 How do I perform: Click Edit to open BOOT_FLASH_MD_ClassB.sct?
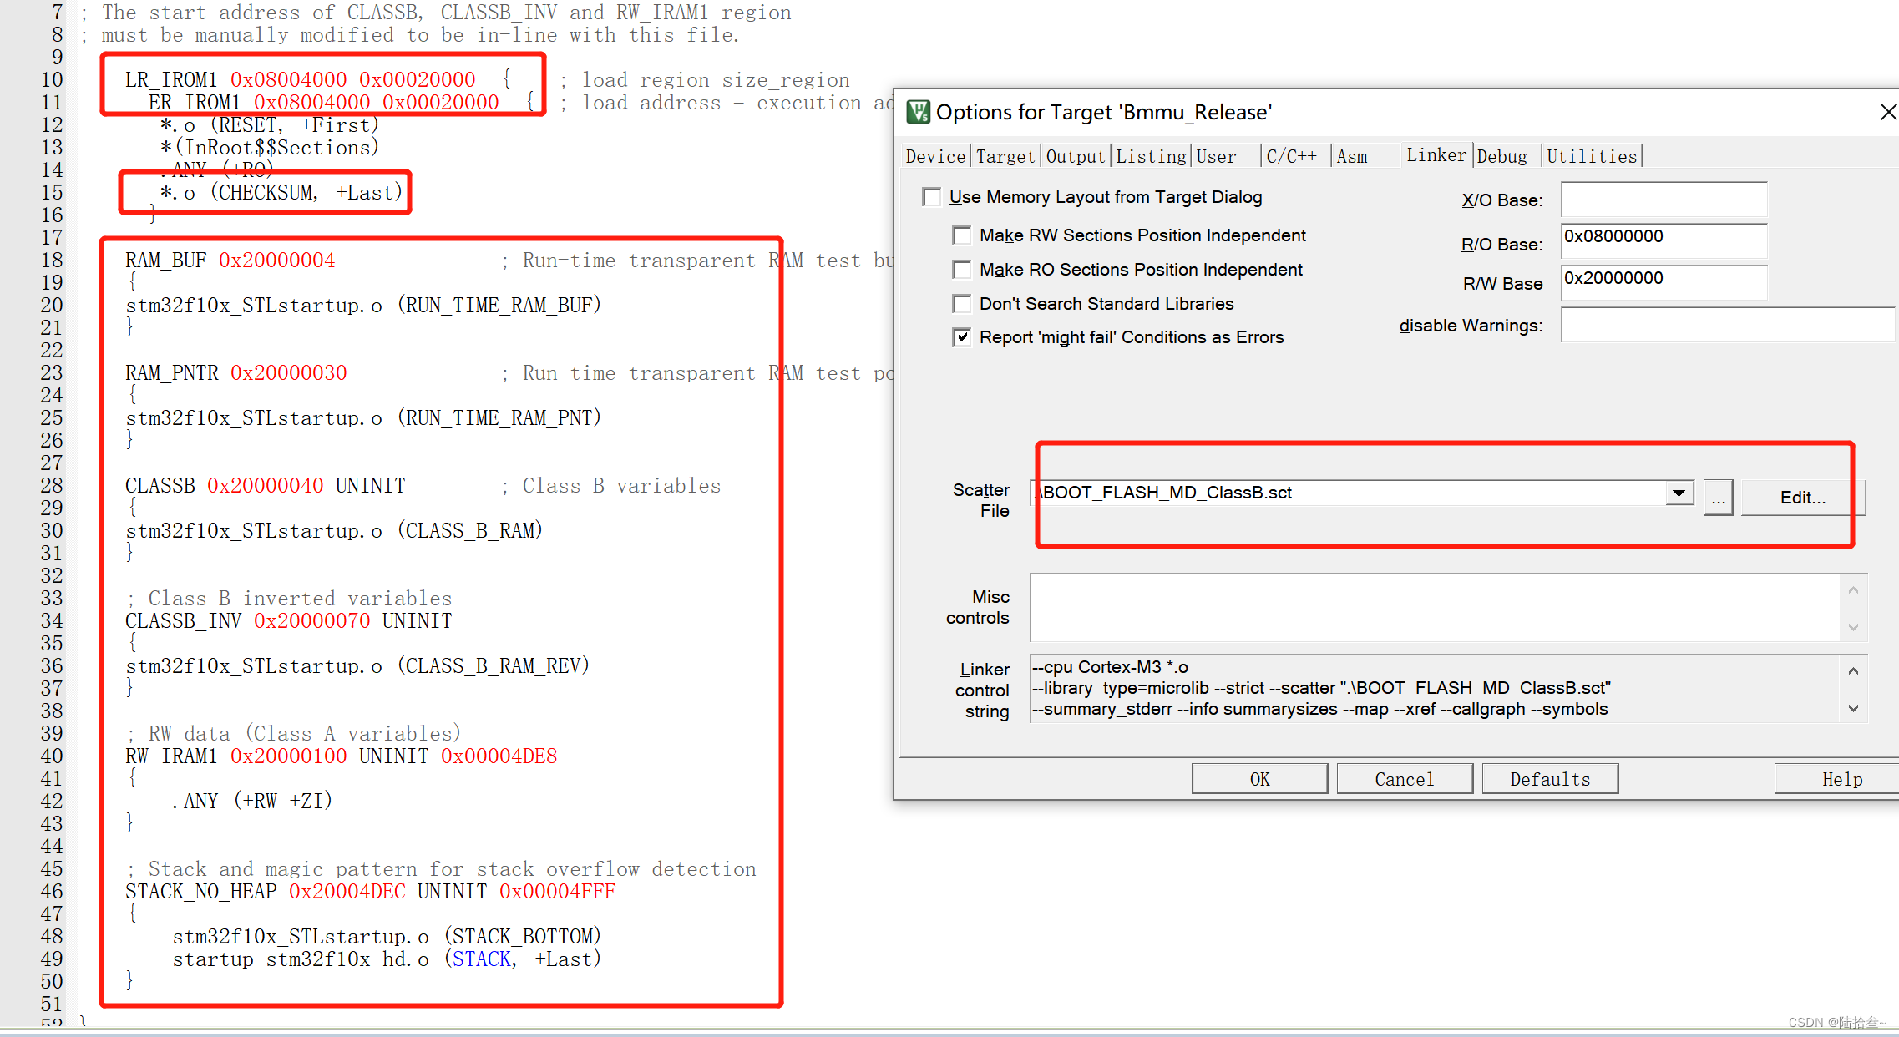(1801, 497)
